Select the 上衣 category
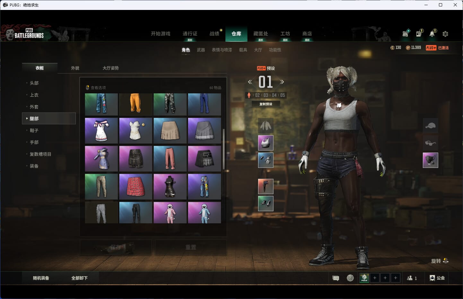This screenshot has height=299, width=463. pyautogui.click(x=49, y=95)
